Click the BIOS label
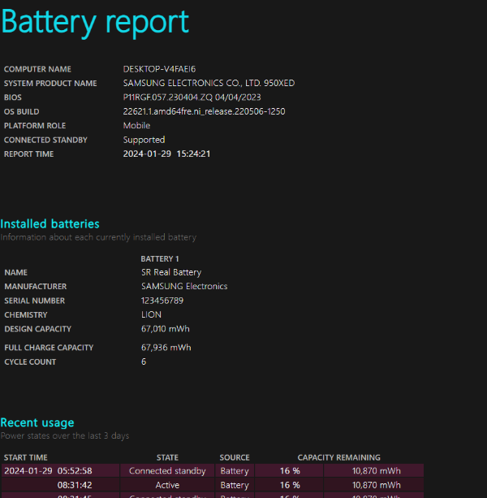487x498 pixels. [13, 97]
